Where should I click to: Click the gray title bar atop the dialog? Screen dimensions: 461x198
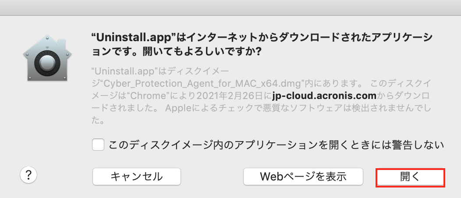[230, 7]
